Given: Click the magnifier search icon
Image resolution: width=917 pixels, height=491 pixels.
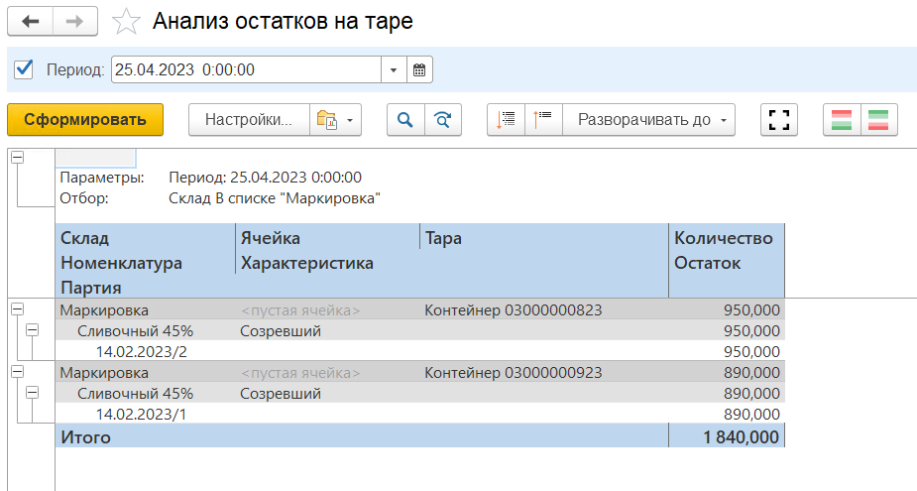Looking at the screenshot, I should point(404,120).
